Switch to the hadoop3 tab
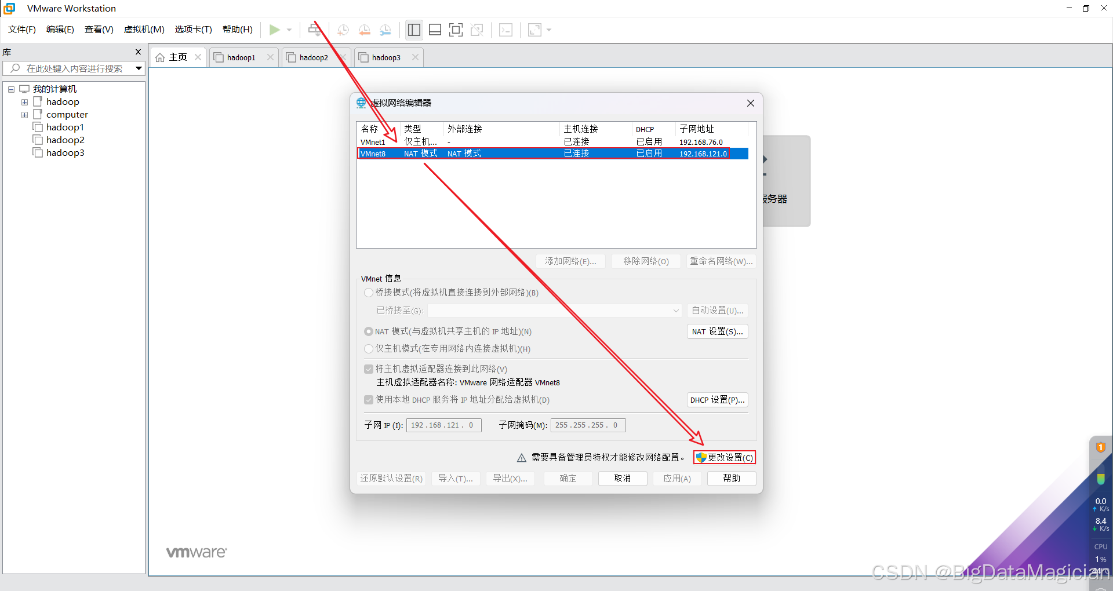The image size is (1113, 591). point(385,57)
